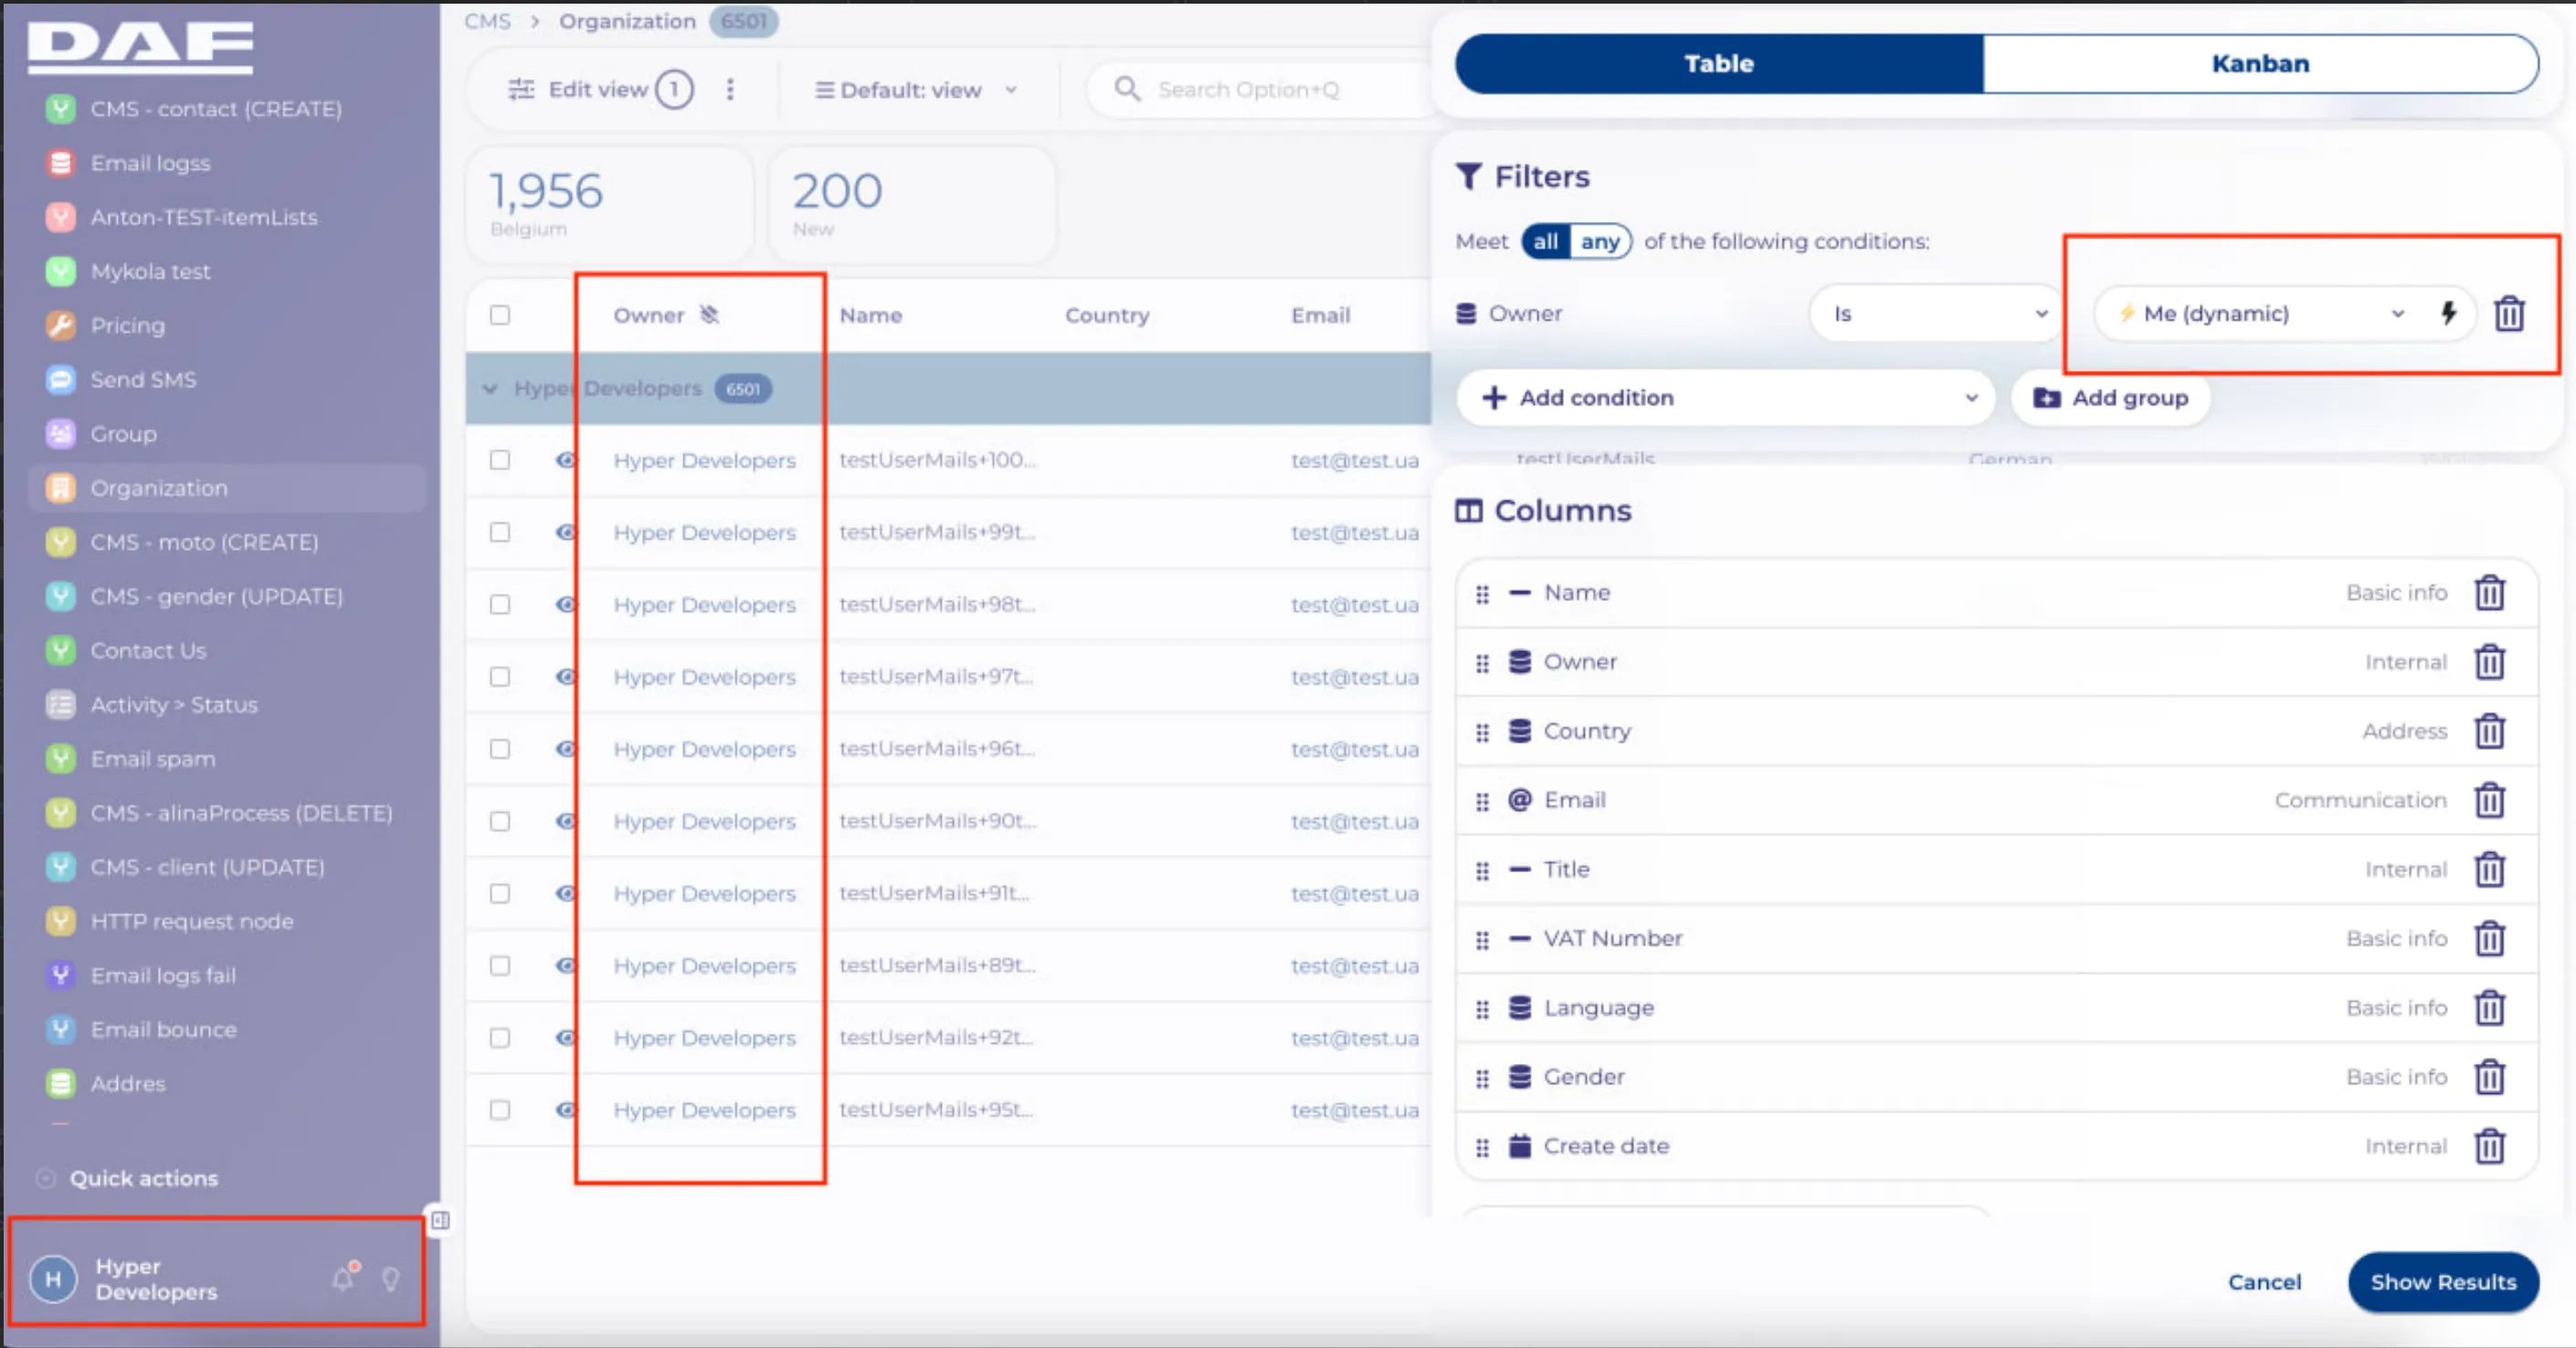Click the 1,956 Belgium stat card

[x=609, y=205]
